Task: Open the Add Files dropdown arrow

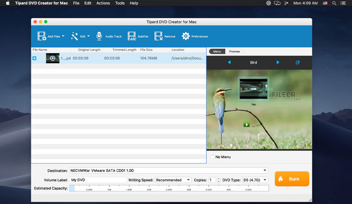Action: [63, 36]
